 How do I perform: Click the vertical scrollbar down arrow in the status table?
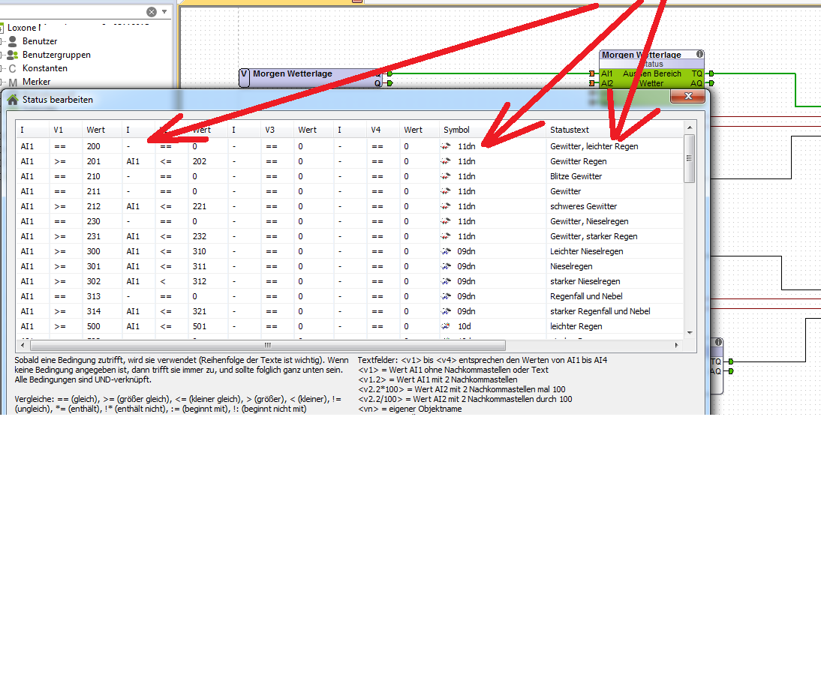pyautogui.click(x=690, y=332)
